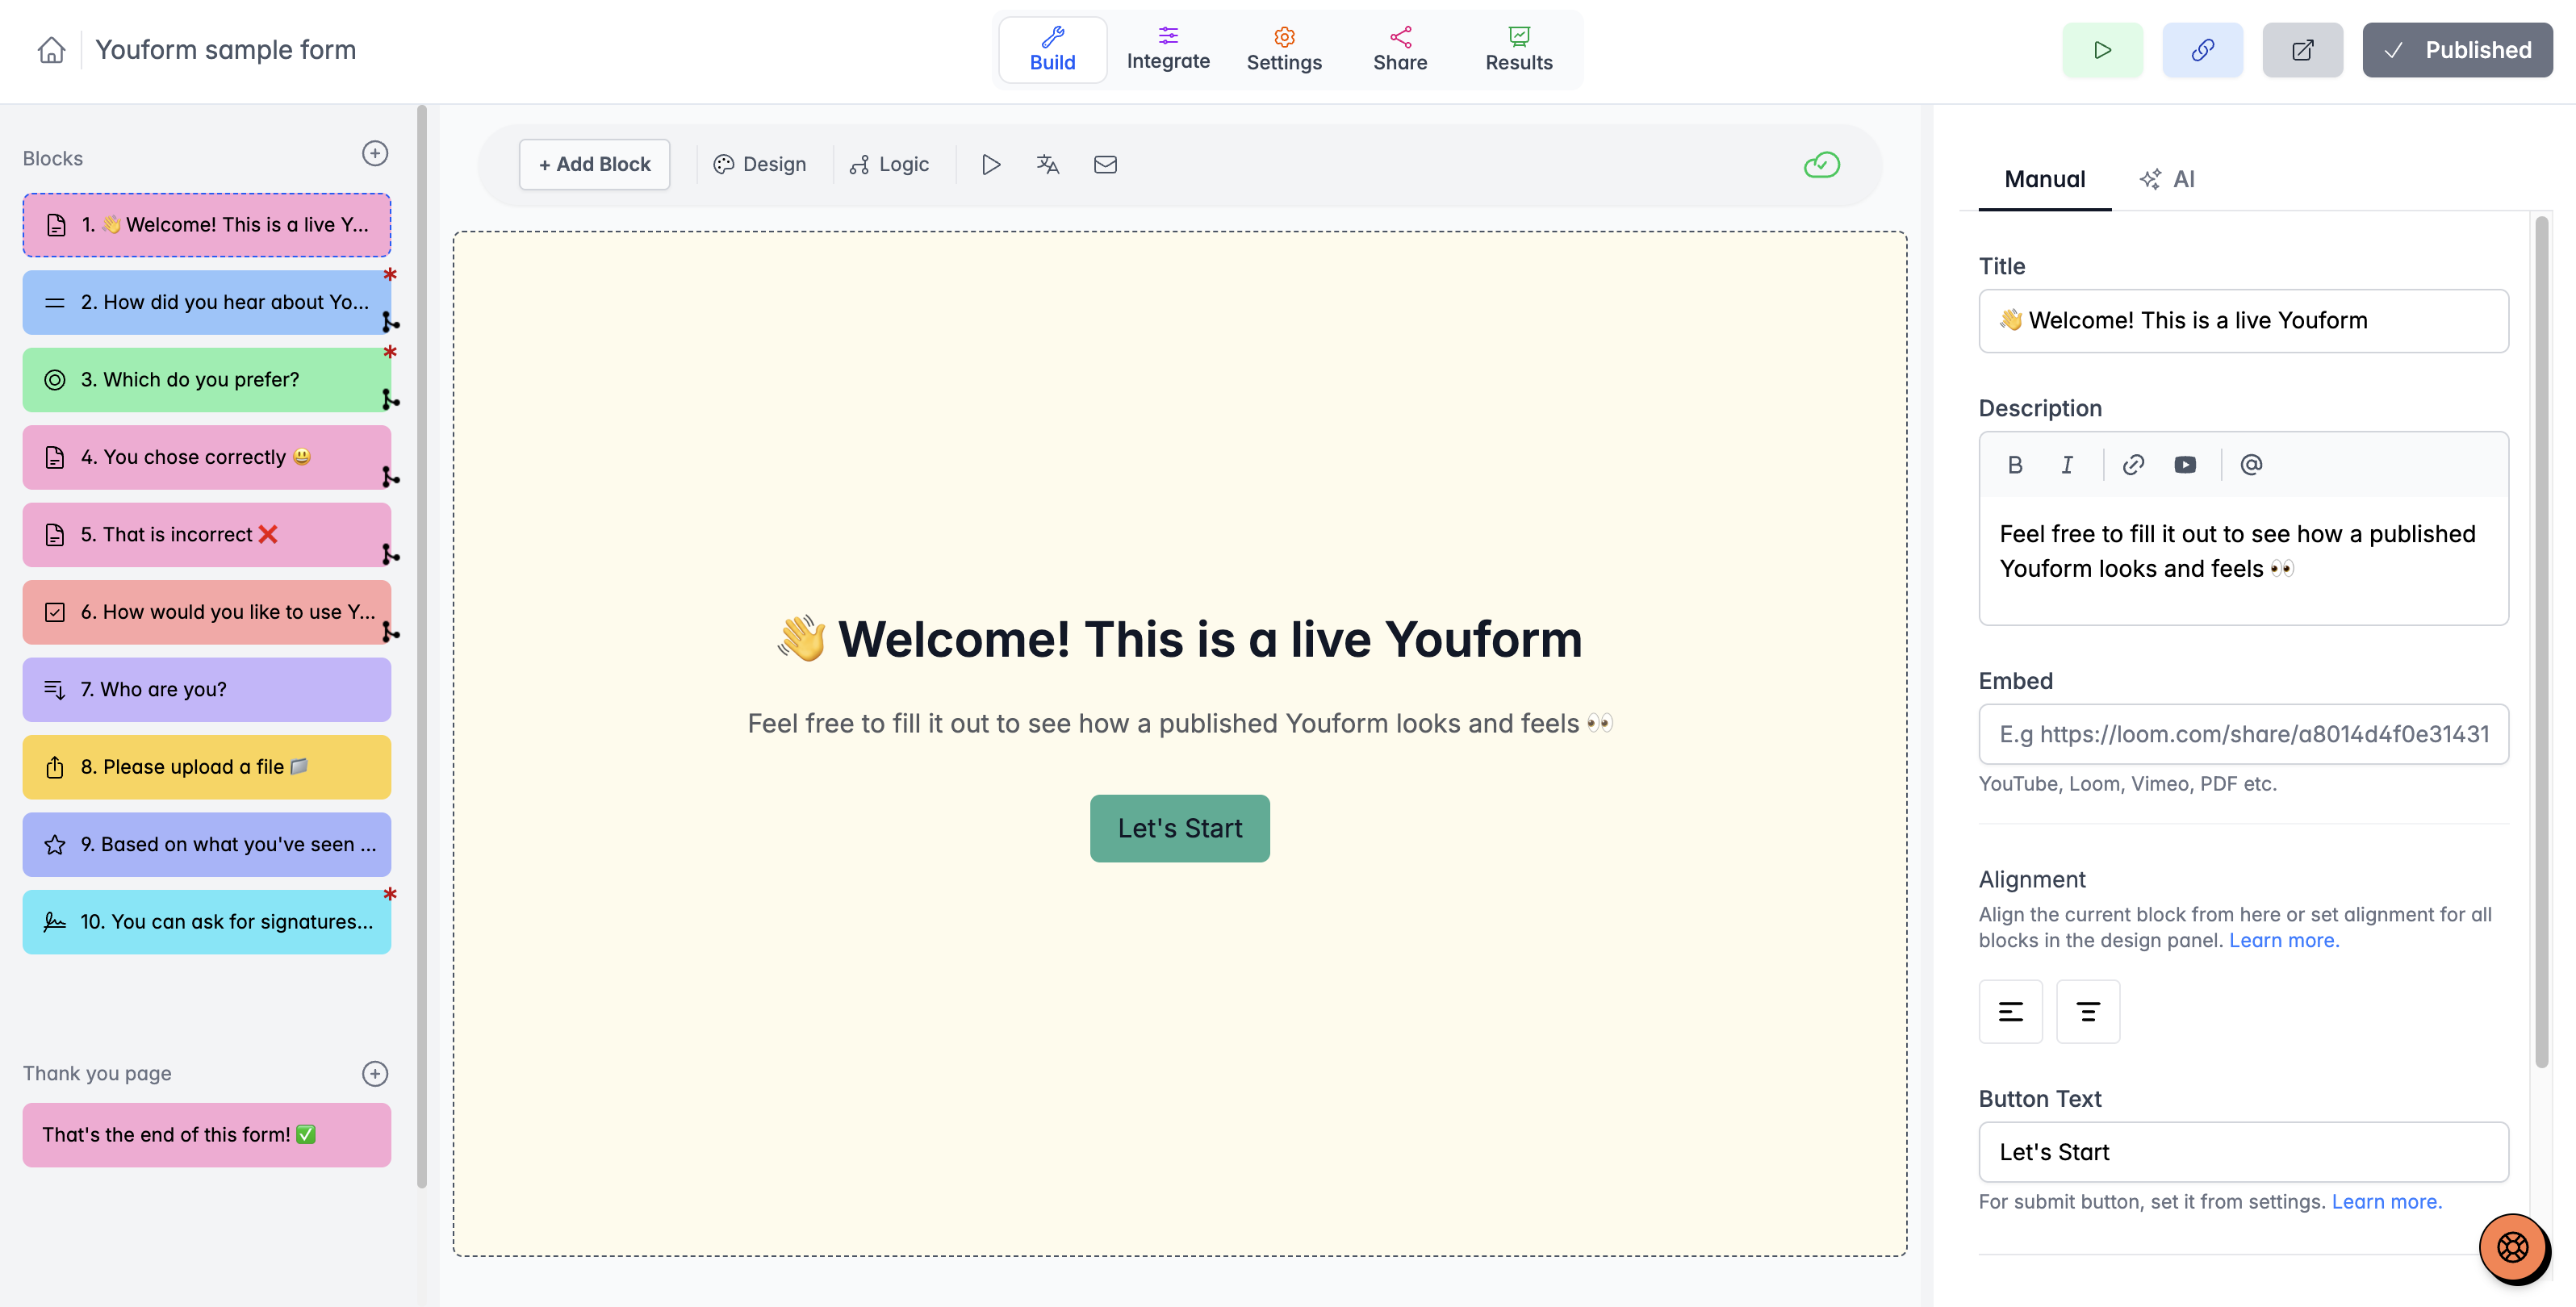Image resolution: width=2576 pixels, height=1307 pixels.
Task: Open the email notification icon
Action: (1105, 164)
